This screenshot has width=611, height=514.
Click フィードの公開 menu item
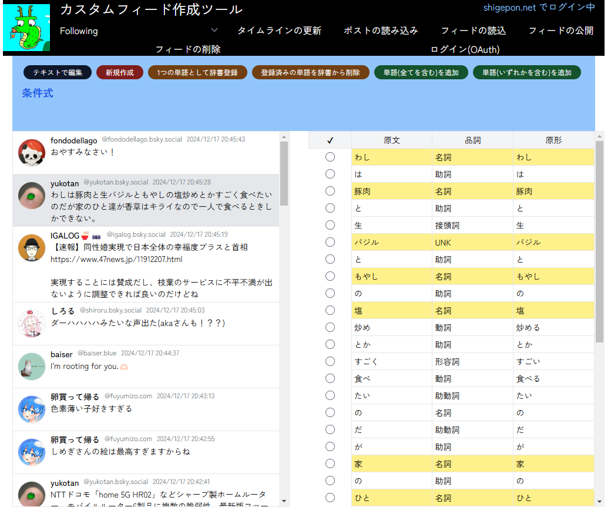click(x=560, y=31)
